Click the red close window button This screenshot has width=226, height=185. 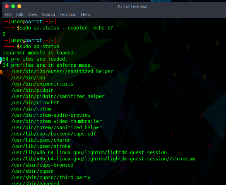coord(6,6)
